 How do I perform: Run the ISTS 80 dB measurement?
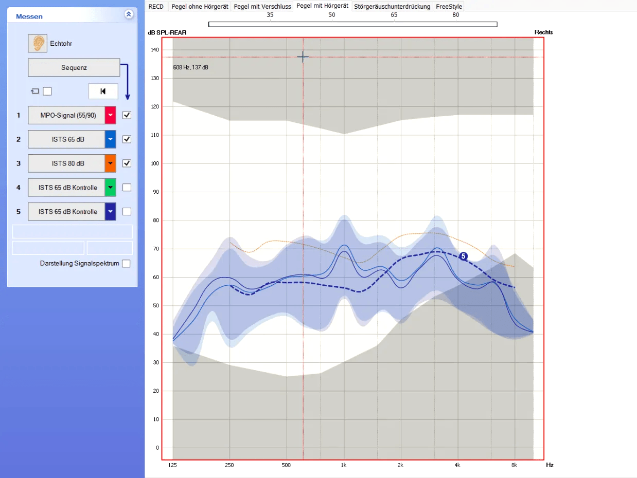tap(66, 163)
